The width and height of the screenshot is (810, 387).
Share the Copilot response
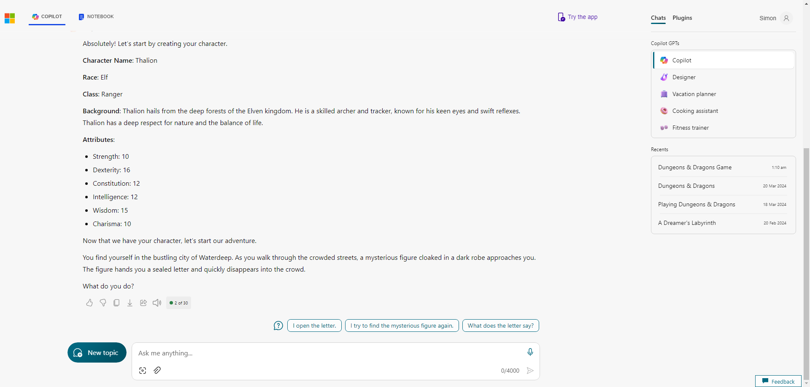(143, 303)
